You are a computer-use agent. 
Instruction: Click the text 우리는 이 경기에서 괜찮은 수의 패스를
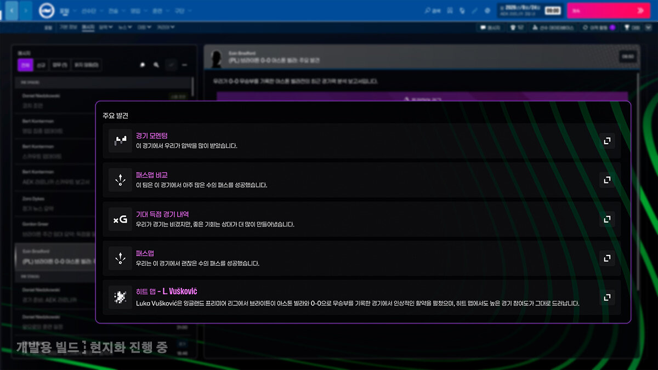pyautogui.click(x=197, y=263)
